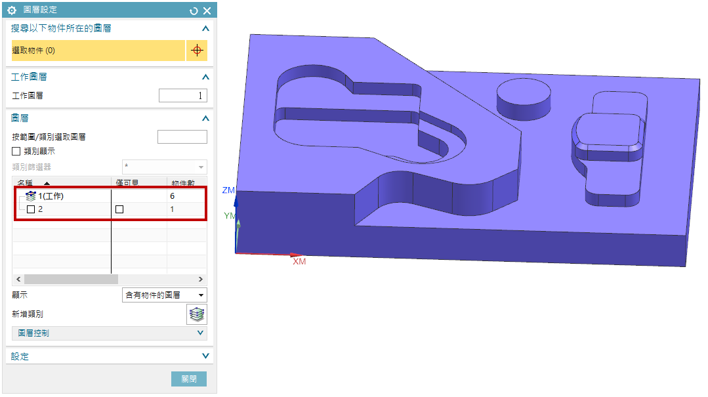
Task: Click the horizontal scrollbar right arrow
Action: point(201,279)
